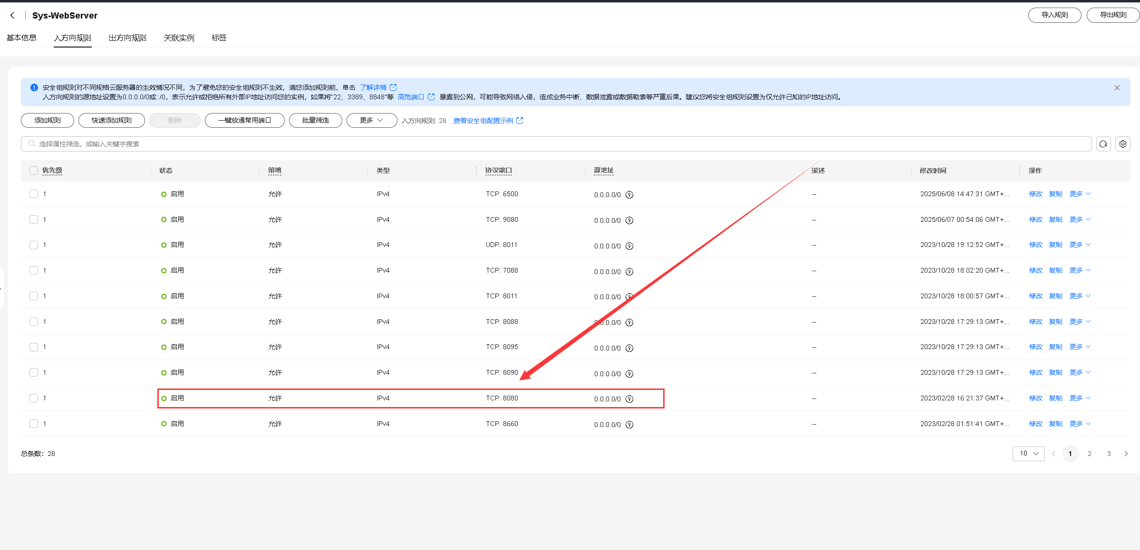Toggle the select-all checkbox in table header

click(x=34, y=171)
